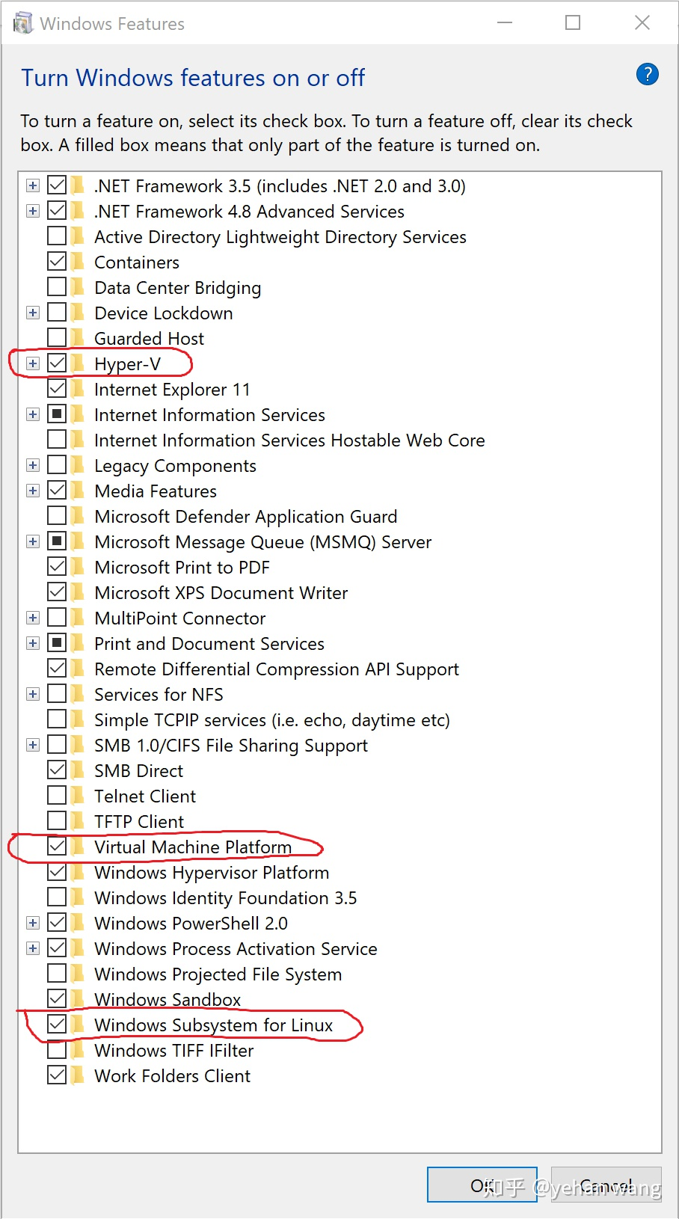Image resolution: width=679 pixels, height=1219 pixels.
Task: Check Microsoft Defender Application Guard box
Action: [x=57, y=516]
